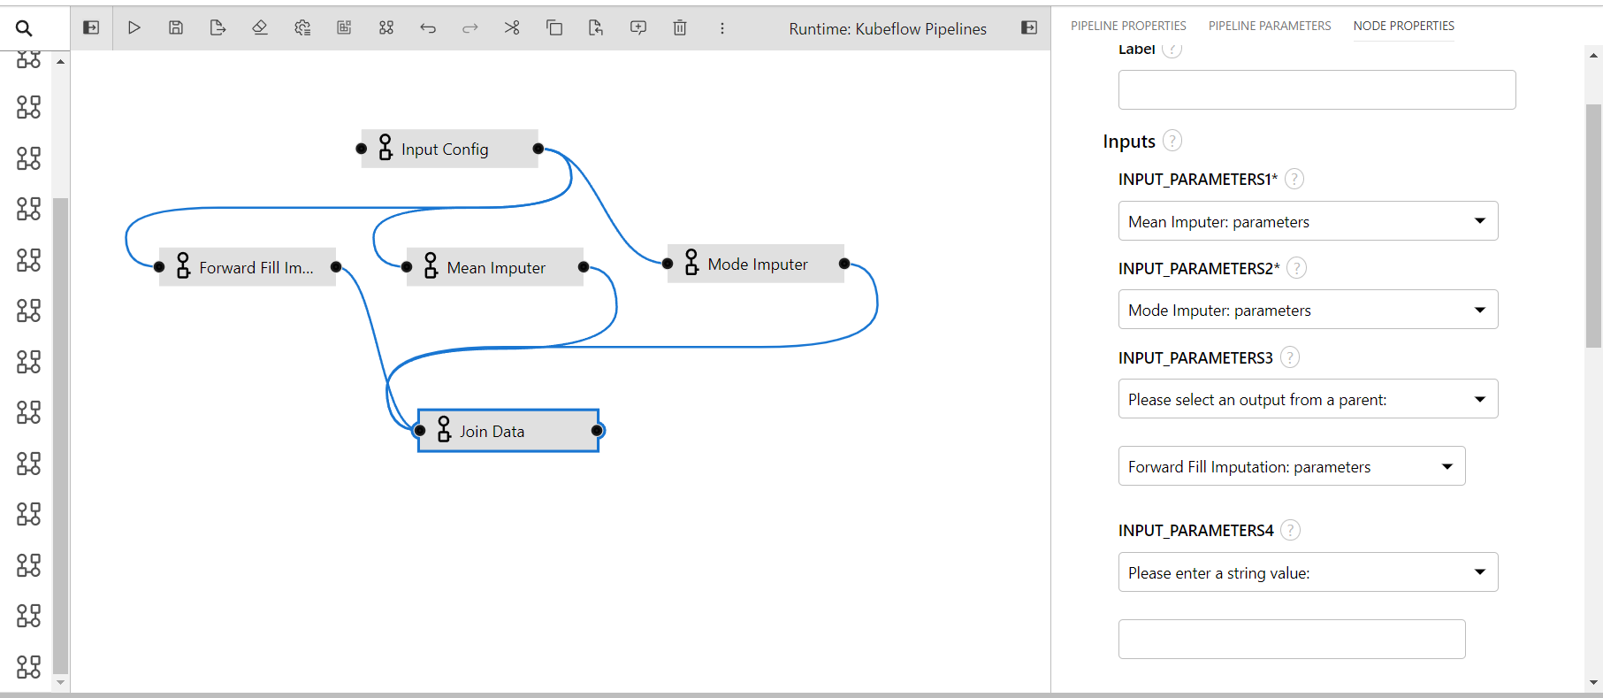The width and height of the screenshot is (1603, 698).
Task: Open INPUT_PARAMETERS1 Mean Imputer dropdown
Action: pos(1308,221)
